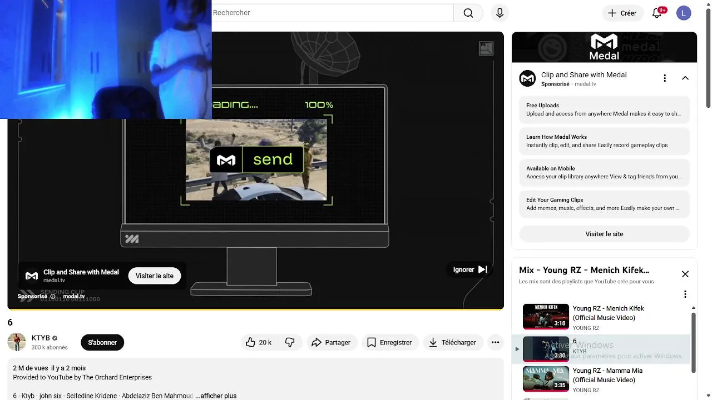Open ad info icon next to Sponsorisé

click(53, 297)
